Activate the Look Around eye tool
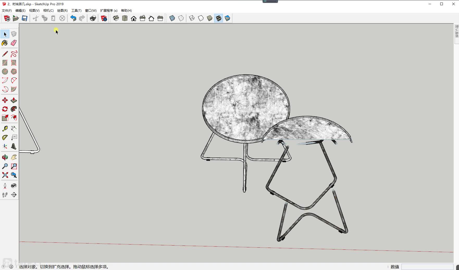The height and width of the screenshot is (270, 459). click(14, 186)
